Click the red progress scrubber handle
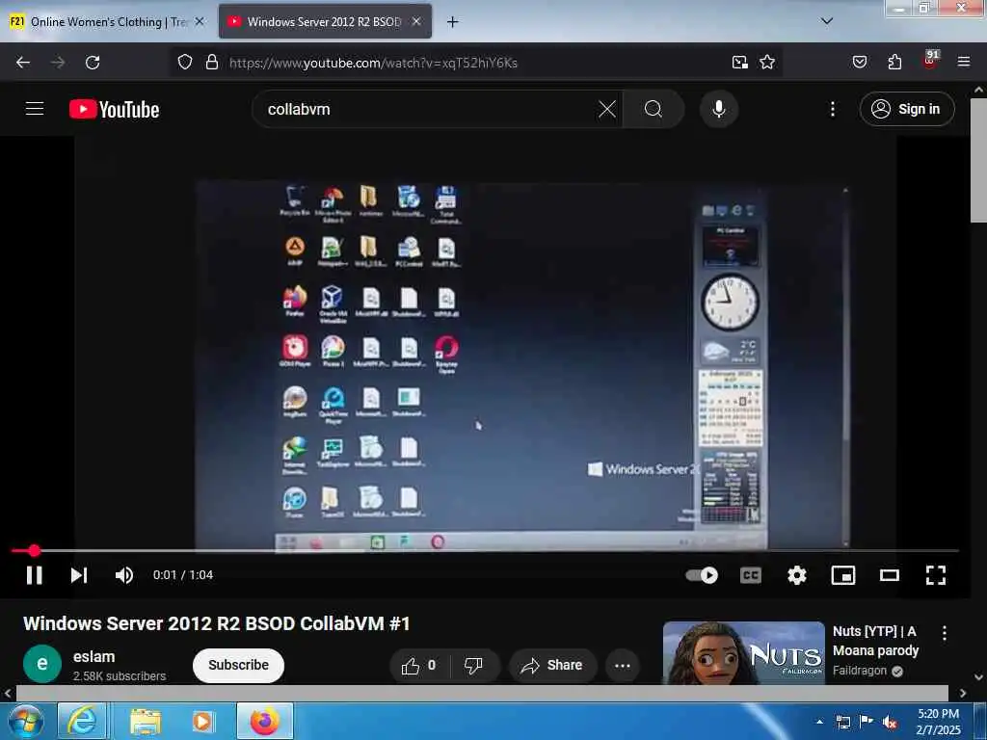The height and width of the screenshot is (740, 987). click(34, 550)
